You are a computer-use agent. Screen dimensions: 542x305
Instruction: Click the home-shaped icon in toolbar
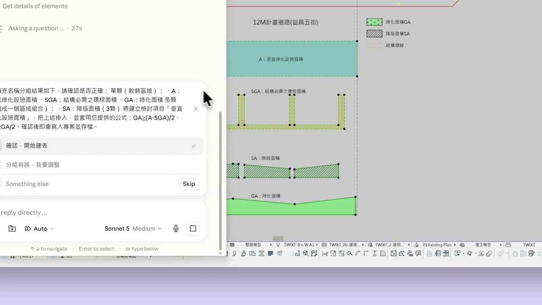[x=515, y=253]
